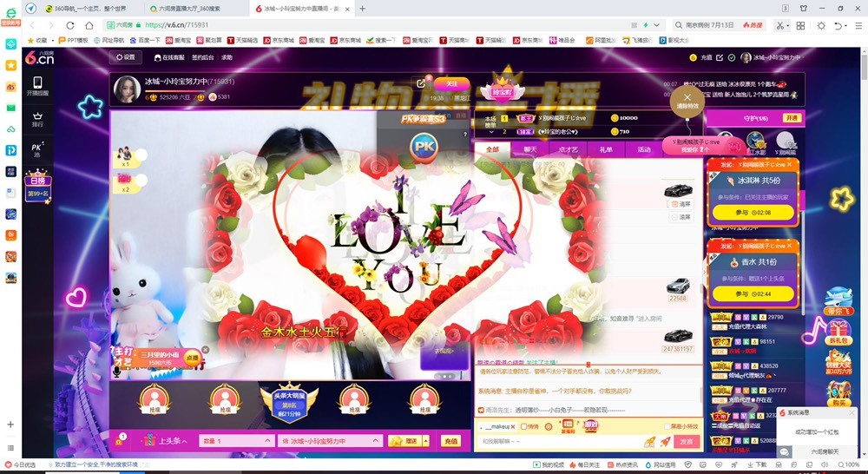This screenshot has height=474, width=868.
Task: Close the 冰淇淋 共5份 lottery card
Action: 789,164
